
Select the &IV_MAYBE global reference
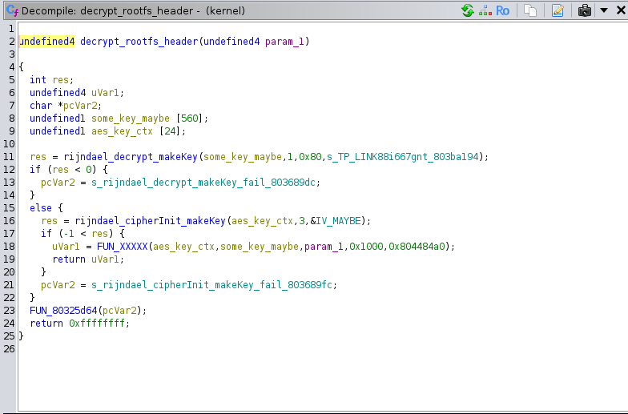(x=336, y=221)
